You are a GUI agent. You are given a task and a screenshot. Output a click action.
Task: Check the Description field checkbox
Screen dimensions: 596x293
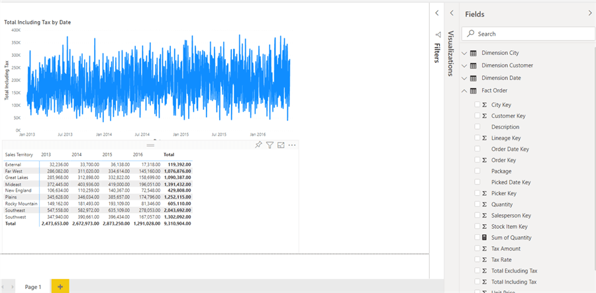click(x=477, y=127)
